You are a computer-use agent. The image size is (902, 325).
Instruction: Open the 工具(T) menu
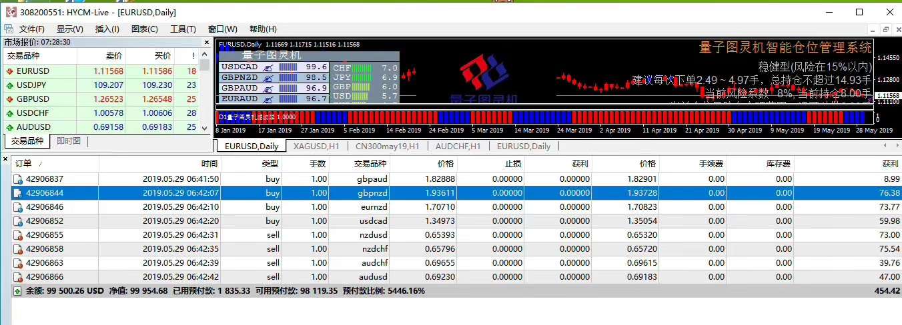tap(183, 29)
